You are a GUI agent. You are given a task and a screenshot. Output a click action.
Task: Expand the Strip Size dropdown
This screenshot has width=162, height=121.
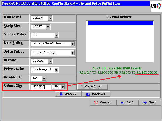coord(48,27)
